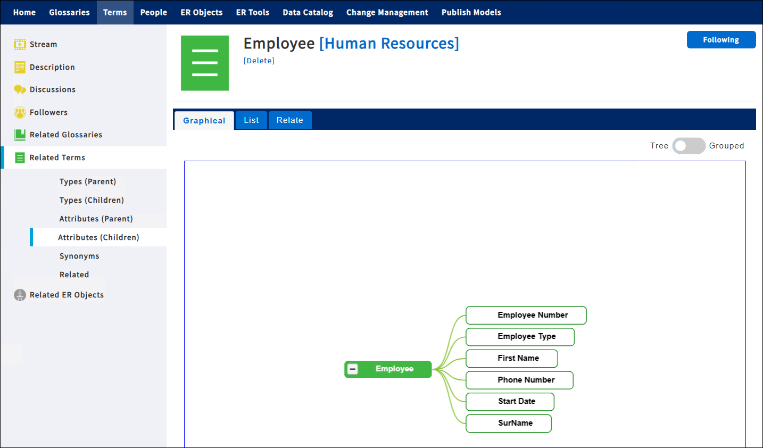This screenshot has width=763, height=448.
Task: Select Description in the sidebar
Action: coord(52,67)
